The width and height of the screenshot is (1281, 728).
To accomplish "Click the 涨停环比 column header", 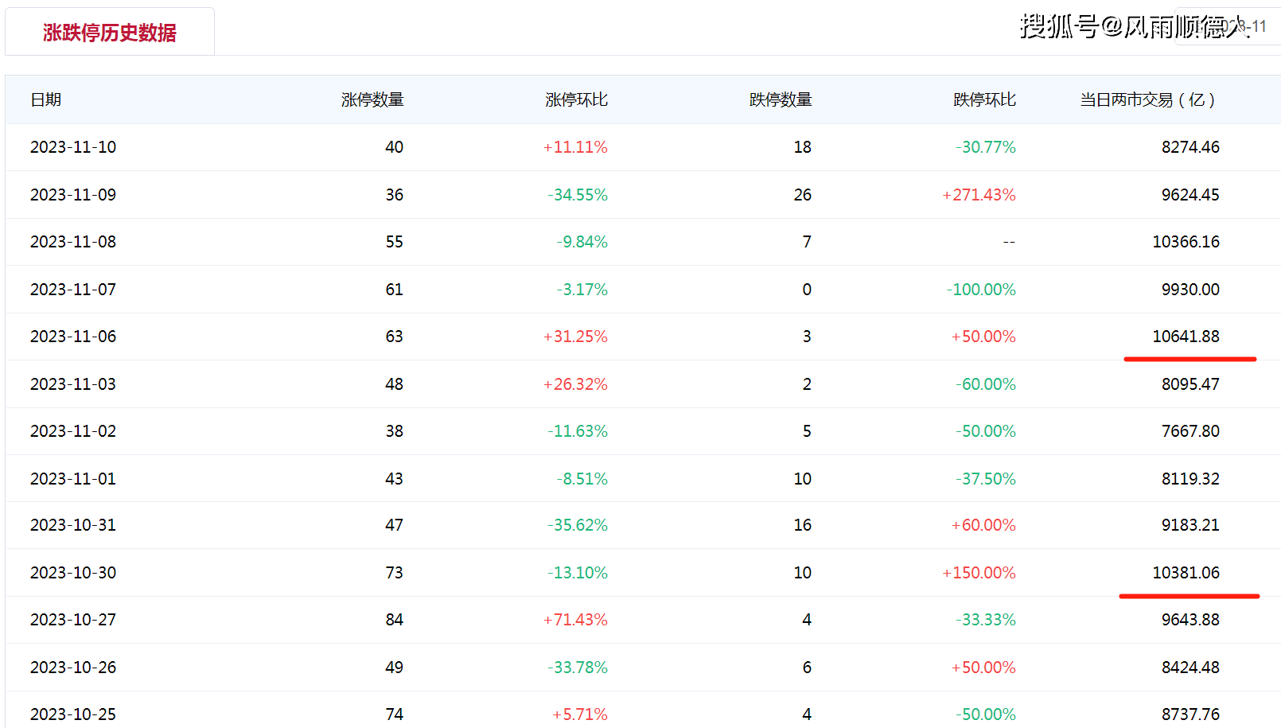I will point(576,99).
